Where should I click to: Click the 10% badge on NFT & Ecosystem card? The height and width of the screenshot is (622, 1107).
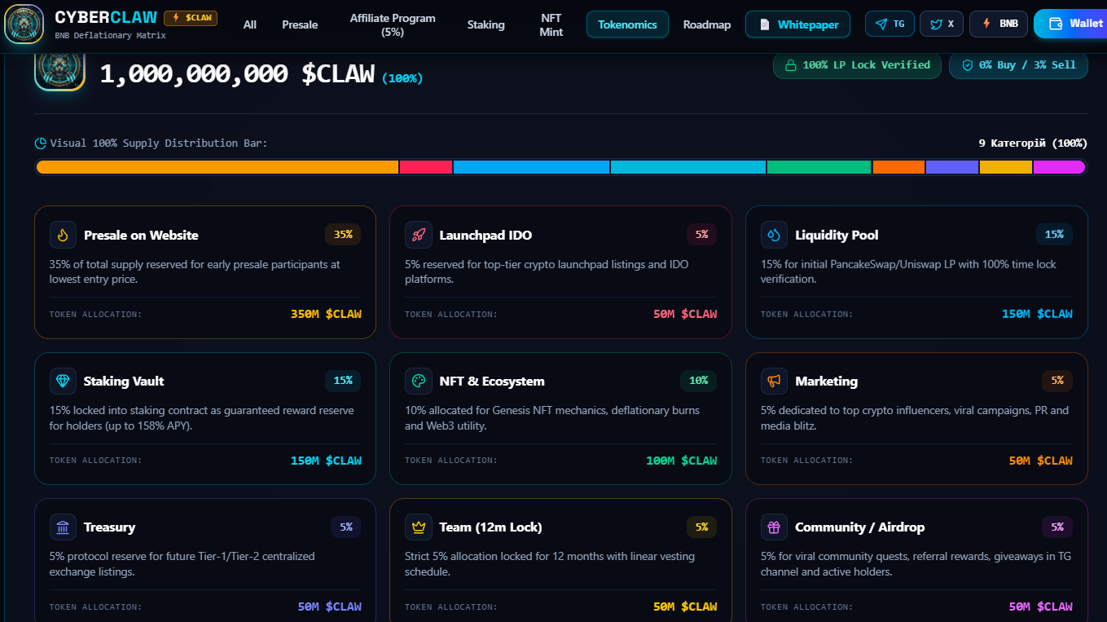[x=699, y=381]
